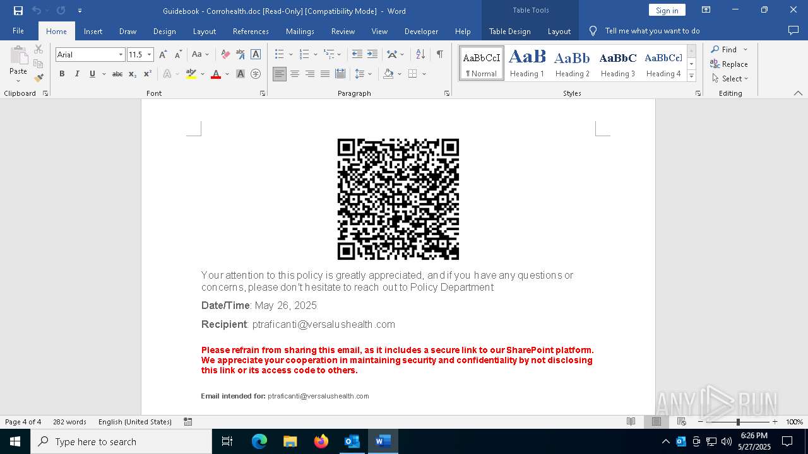The image size is (808, 454).
Task: Click the Strikethrough icon
Action: coord(117,74)
